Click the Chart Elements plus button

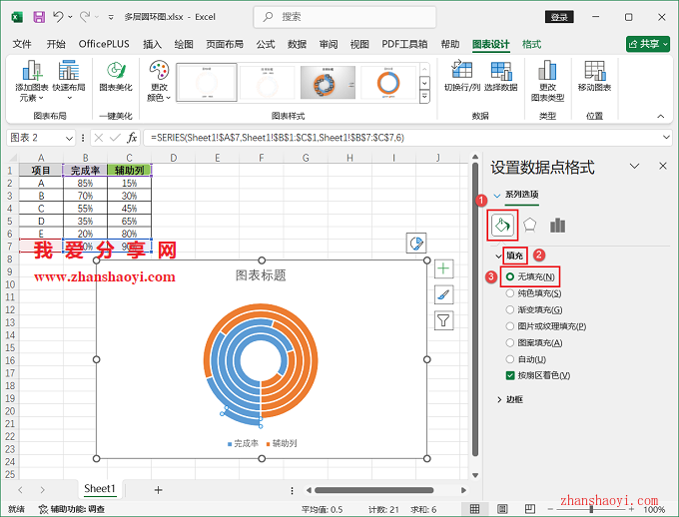[444, 268]
